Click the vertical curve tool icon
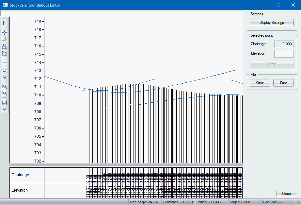 coord(5,62)
